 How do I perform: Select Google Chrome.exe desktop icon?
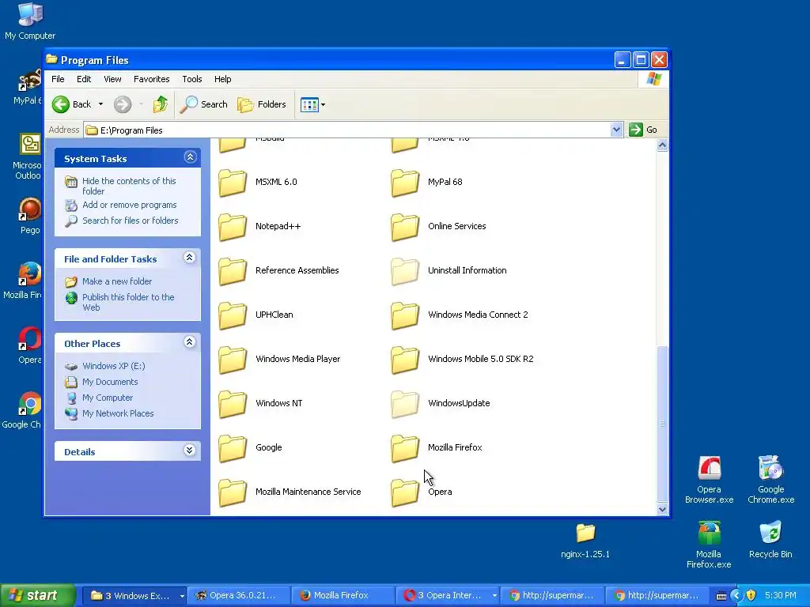click(x=770, y=480)
